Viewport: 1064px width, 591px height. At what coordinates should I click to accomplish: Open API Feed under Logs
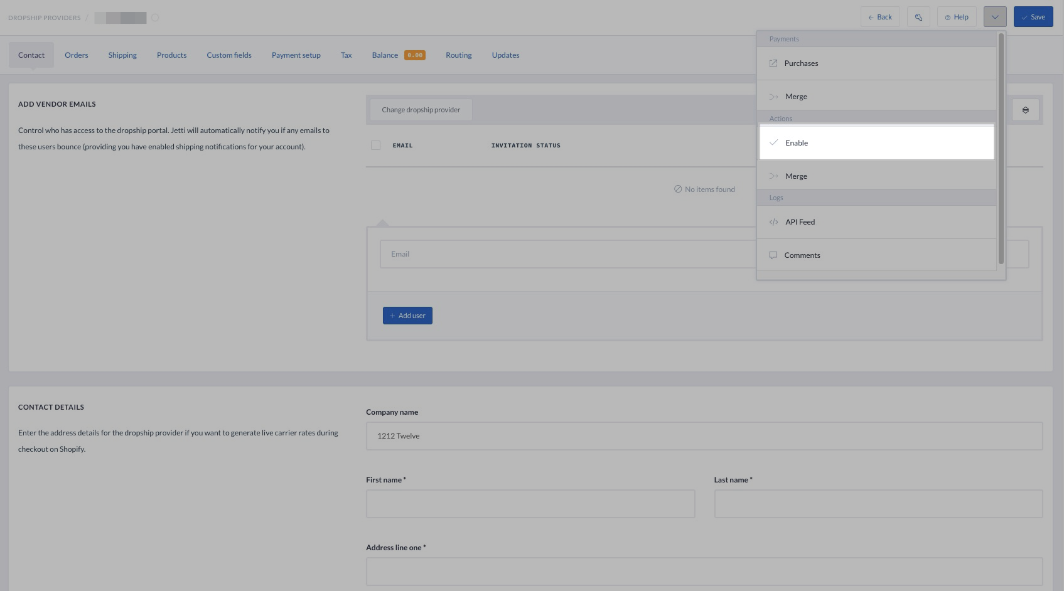[x=876, y=222]
